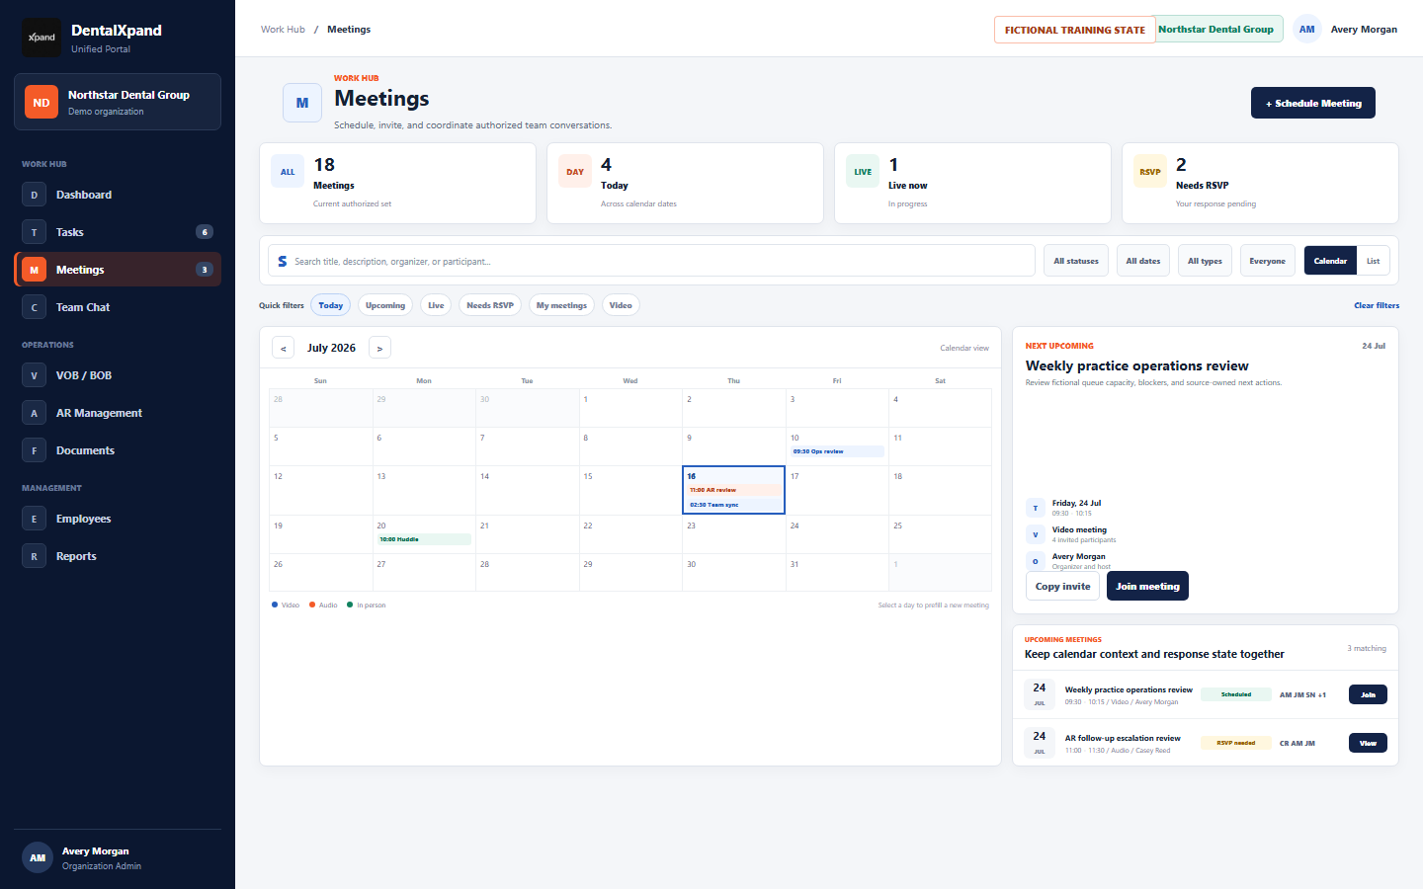1423x889 pixels.
Task: Open Team Chat menu item
Action: pyautogui.click(x=118, y=307)
